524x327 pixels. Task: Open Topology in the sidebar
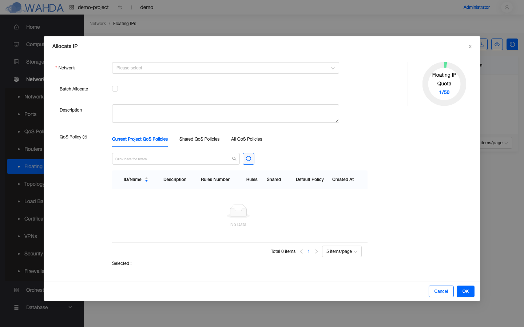click(x=34, y=184)
